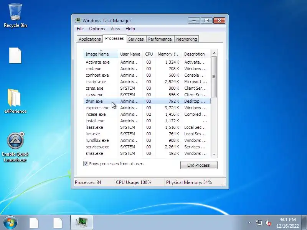Select the cscript.exe process row

(147, 82)
